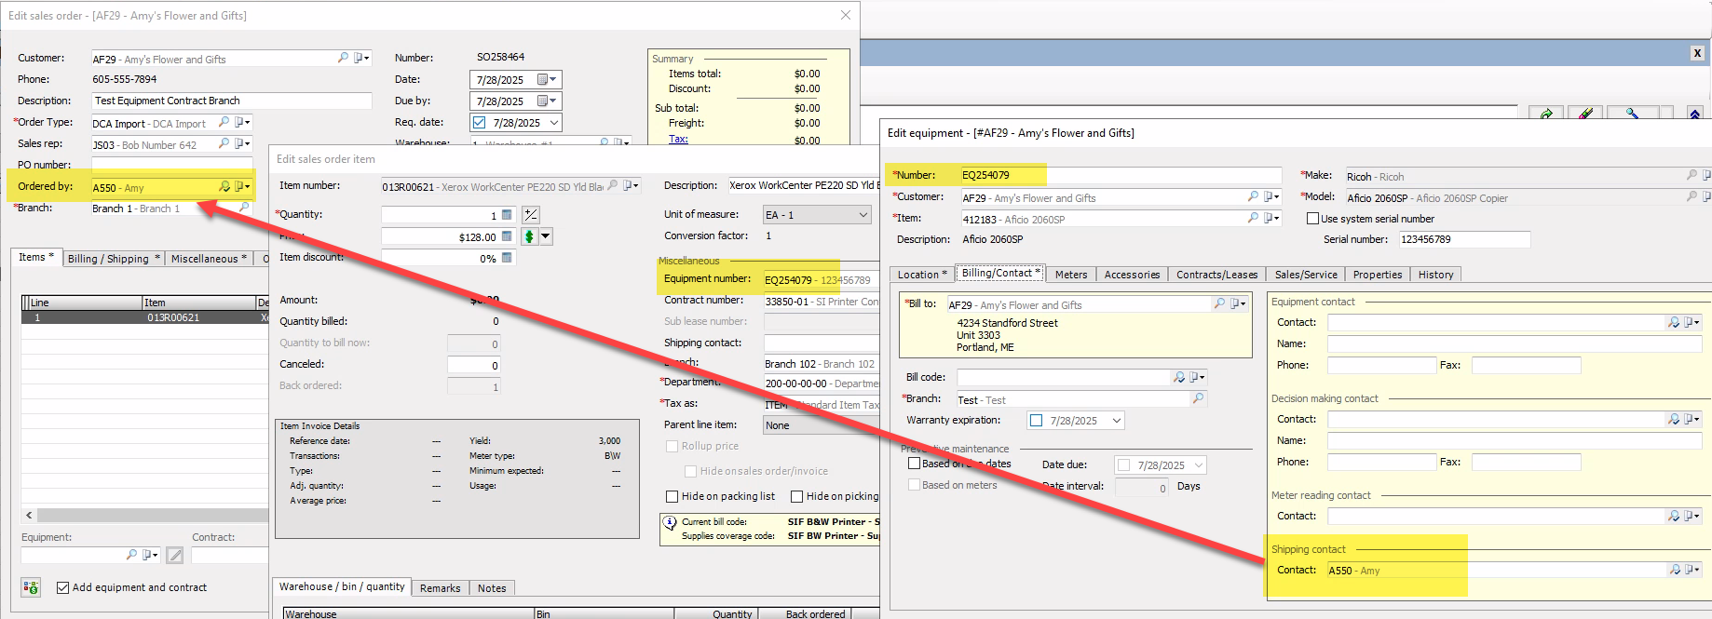This screenshot has width=1712, height=619.
Task: Open Bill code quick-menu dropdown
Action: [x=1198, y=377]
